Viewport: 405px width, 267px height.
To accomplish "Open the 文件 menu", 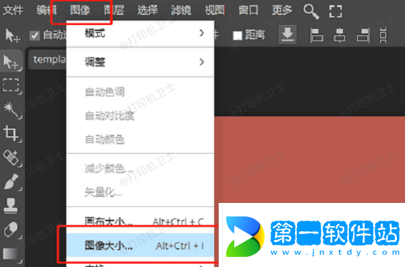I will pos(13,10).
